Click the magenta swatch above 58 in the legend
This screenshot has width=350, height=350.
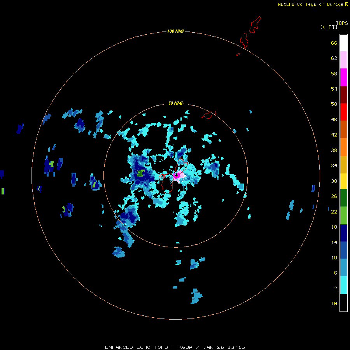pyautogui.click(x=343, y=77)
